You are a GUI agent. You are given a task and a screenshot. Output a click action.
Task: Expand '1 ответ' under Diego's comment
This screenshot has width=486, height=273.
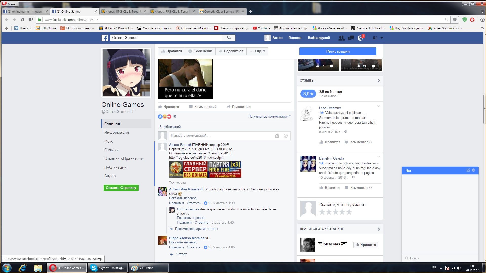click(181, 254)
